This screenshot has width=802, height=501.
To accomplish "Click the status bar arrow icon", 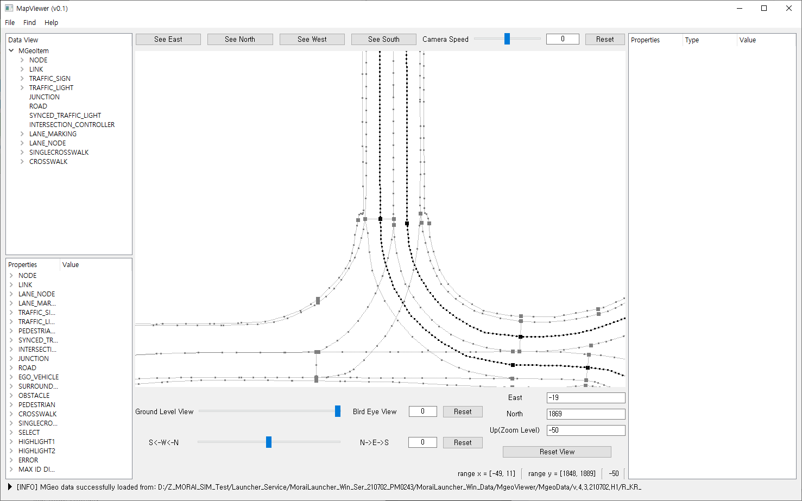I will pyautogui.click(x=10, y=487).
